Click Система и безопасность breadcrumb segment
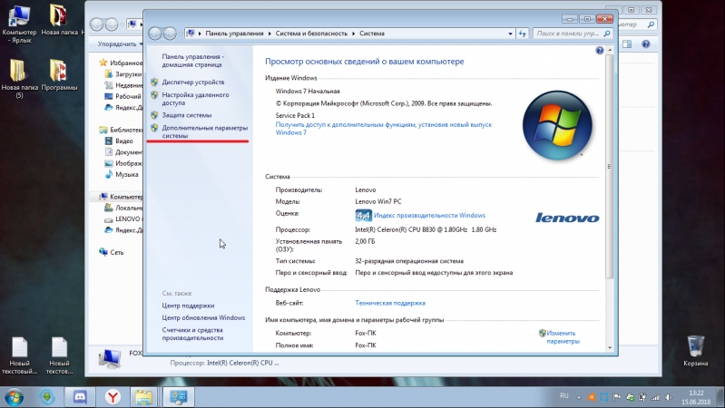Viewport: 725px width, 408px height. 311,34
